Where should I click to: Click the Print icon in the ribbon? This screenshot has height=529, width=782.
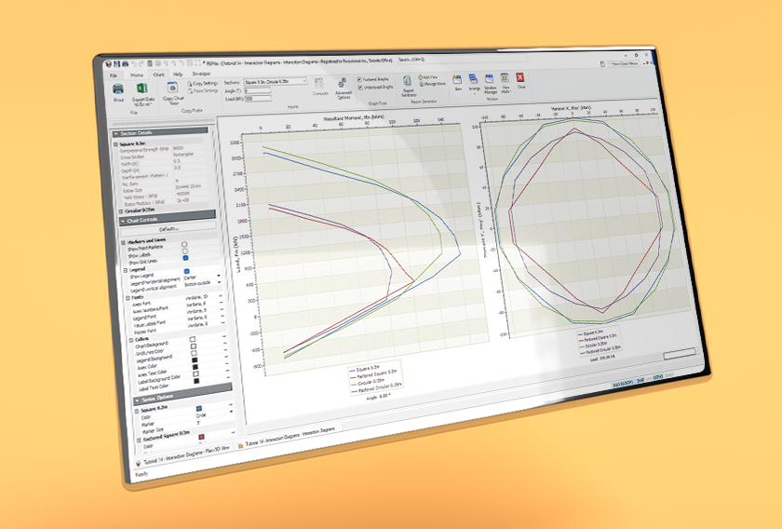pos(118,89)
